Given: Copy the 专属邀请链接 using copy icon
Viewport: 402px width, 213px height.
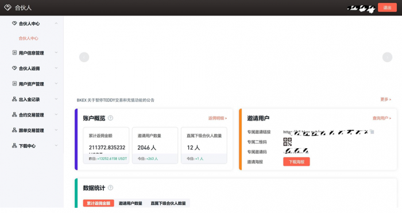Looking at the screenshot, I should [372, 131].
